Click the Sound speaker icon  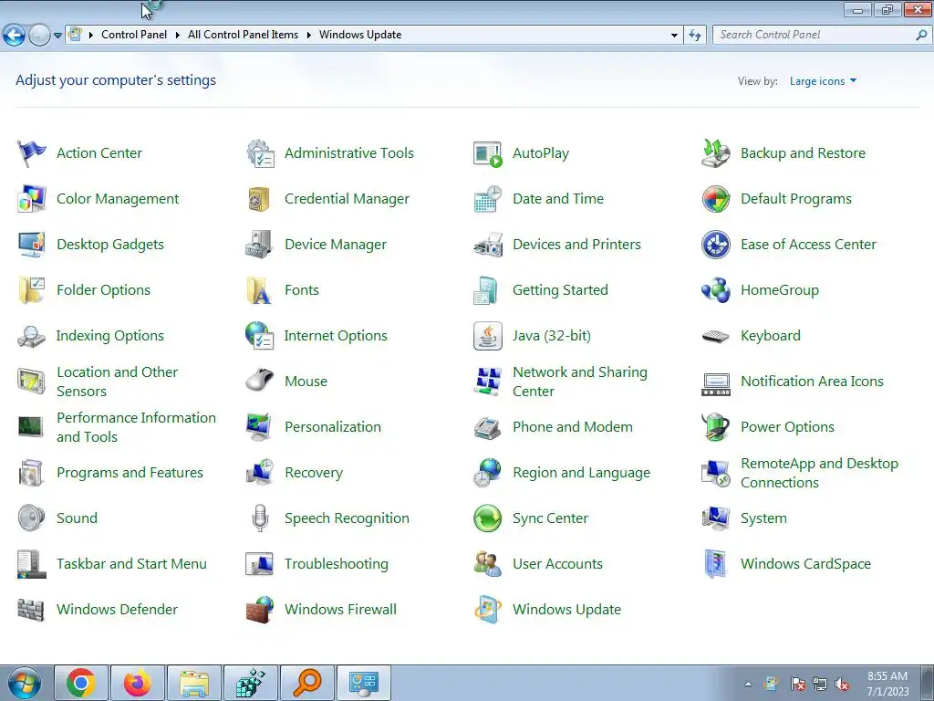point(31,518)
